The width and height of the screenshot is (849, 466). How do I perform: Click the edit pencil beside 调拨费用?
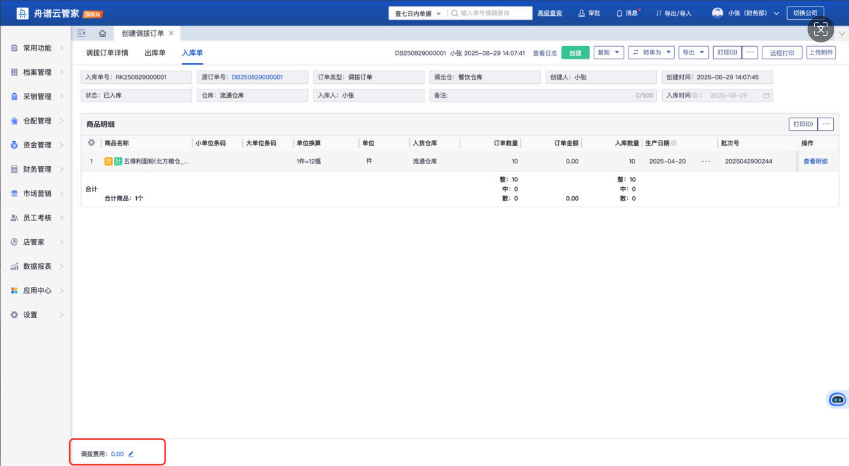pyautogui.click(x=131, y=454)
